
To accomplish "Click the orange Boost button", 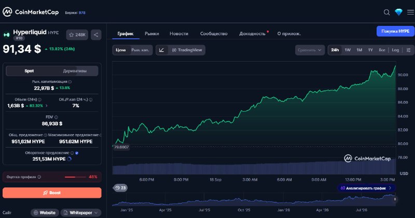I will click(52, 193).
